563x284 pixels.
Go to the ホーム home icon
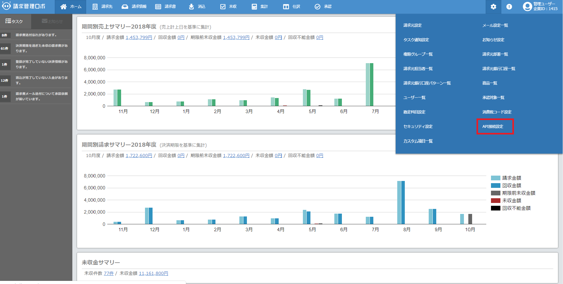click(x=64, y=7)
